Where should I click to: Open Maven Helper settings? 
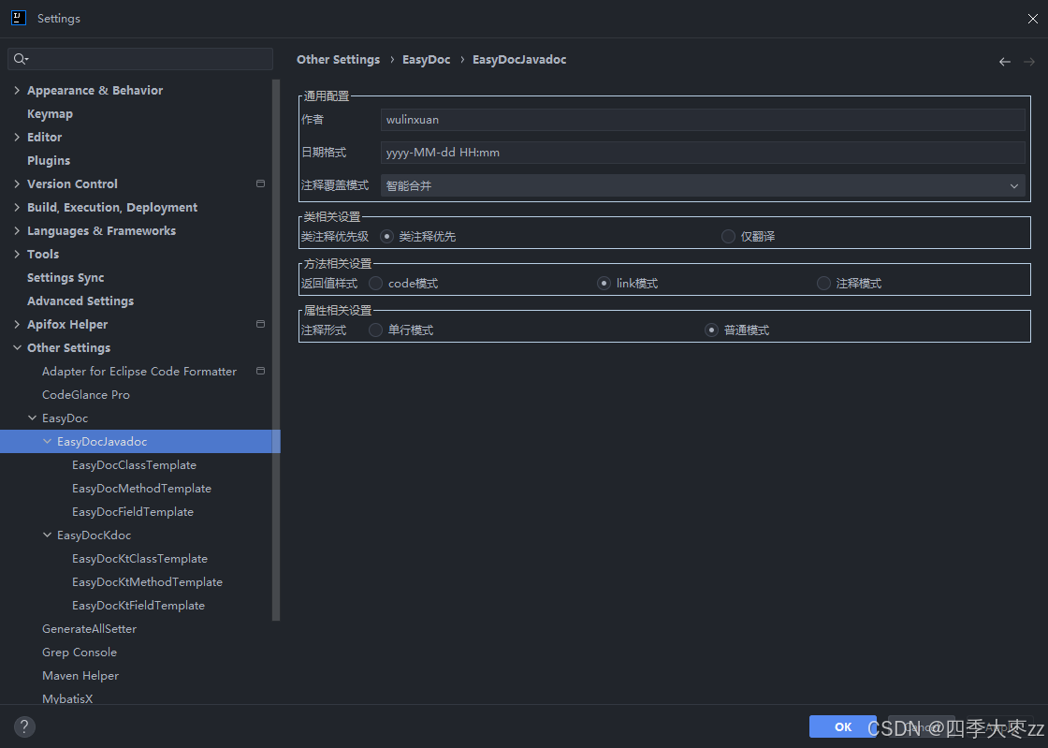pyautogui.click(x=80, y=675)
